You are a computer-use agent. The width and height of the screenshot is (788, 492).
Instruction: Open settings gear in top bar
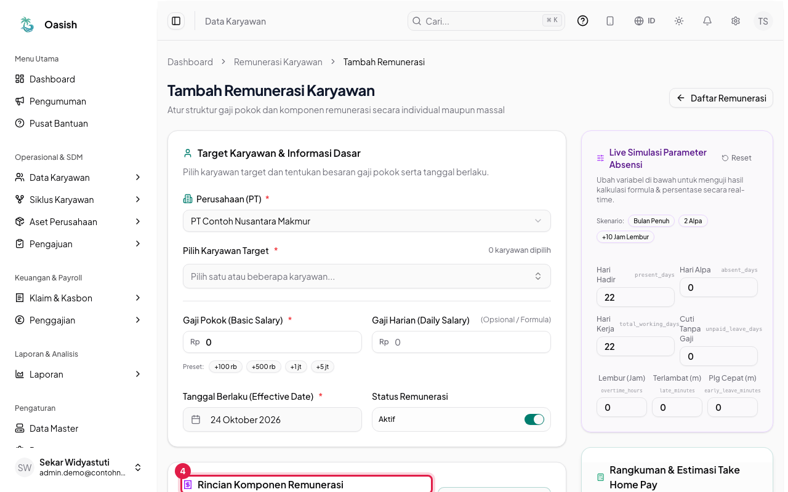coord(736,21)
